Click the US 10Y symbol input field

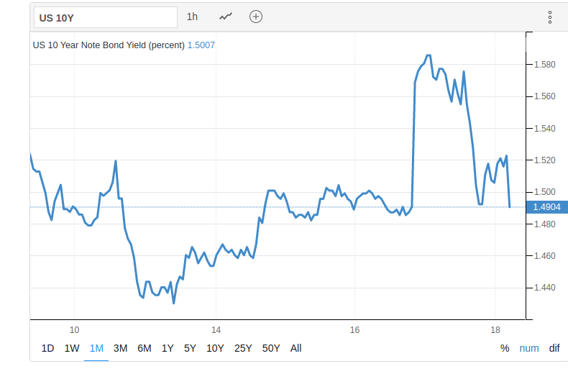coord(105,17)
